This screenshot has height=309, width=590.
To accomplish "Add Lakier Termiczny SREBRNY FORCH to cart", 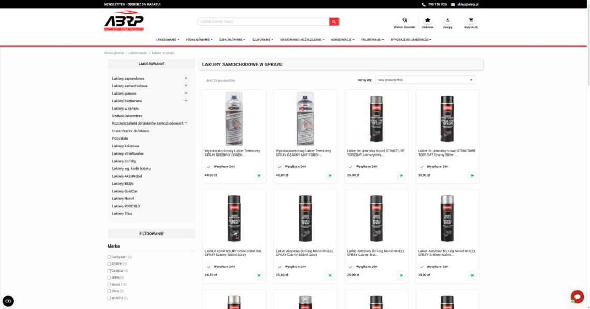I will point(259,176).
